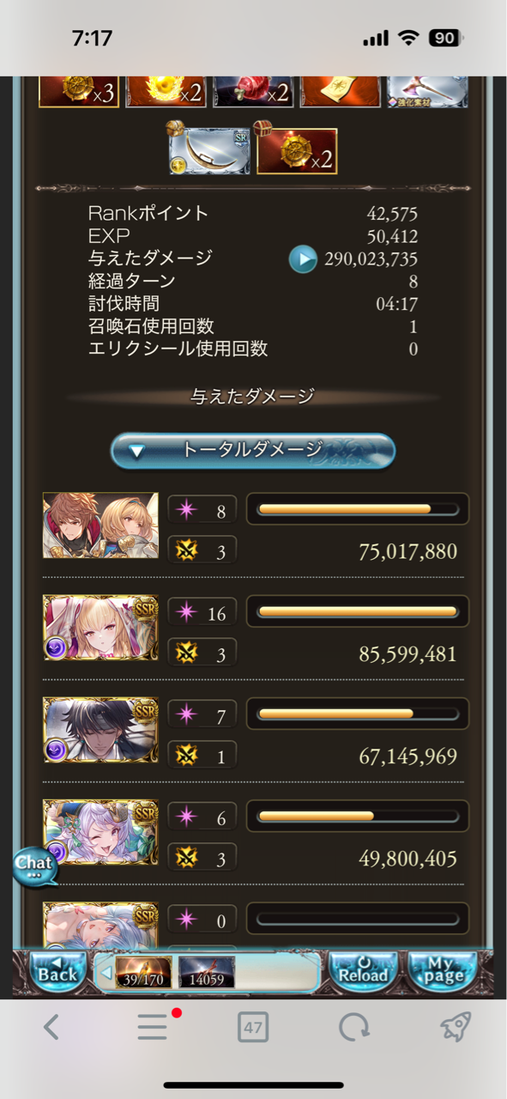Select the 39/170 footer shortcut thumbnail
Viewport: 507px width, 1099px height.
144,973
